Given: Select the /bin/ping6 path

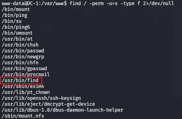Looking at the screenshot, I should pyautogui.click(x=16, y=27).
